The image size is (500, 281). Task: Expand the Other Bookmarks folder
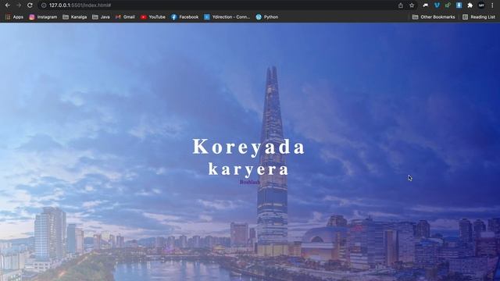434,17
